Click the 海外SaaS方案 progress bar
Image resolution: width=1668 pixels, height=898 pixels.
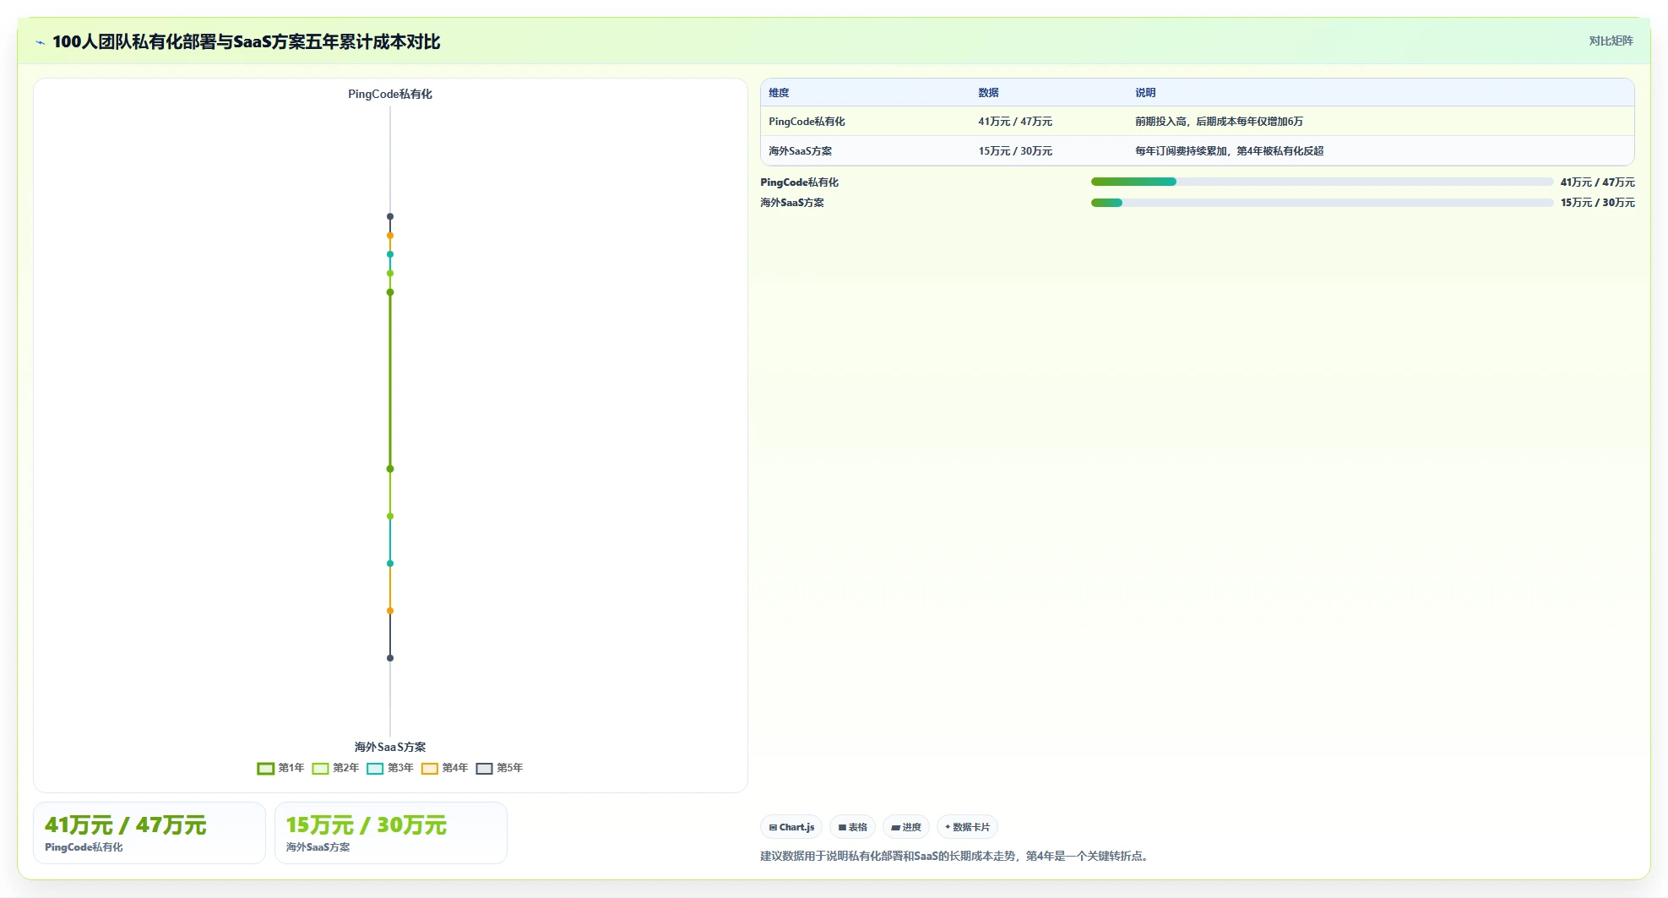(x=1322, y=203)
